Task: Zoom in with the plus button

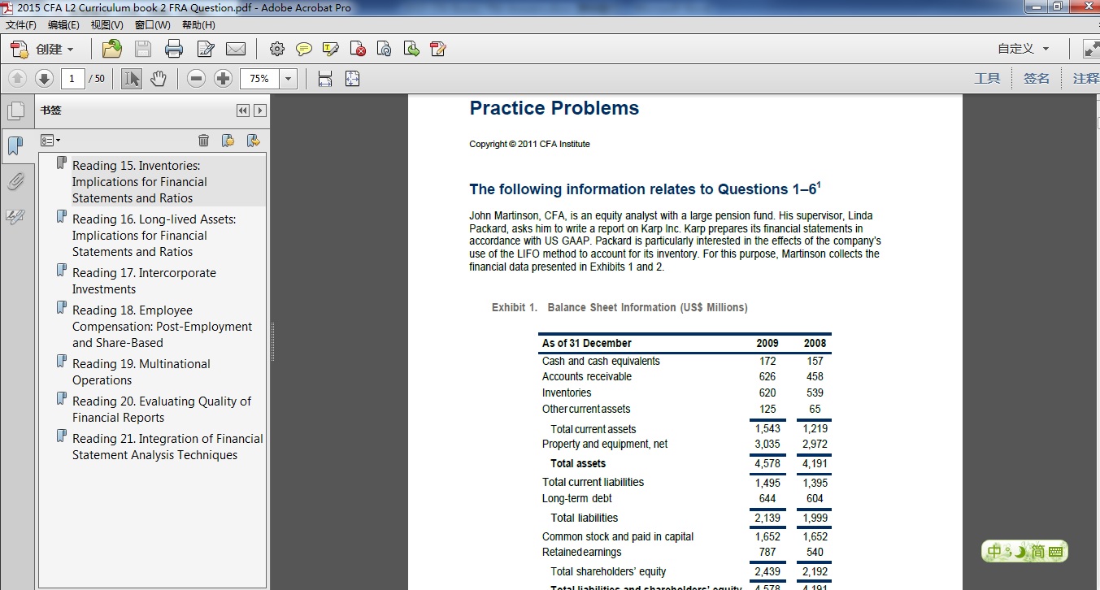Action: [x=223, y=78]
